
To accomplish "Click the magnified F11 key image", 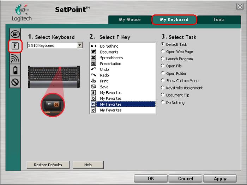I will 53,105.
